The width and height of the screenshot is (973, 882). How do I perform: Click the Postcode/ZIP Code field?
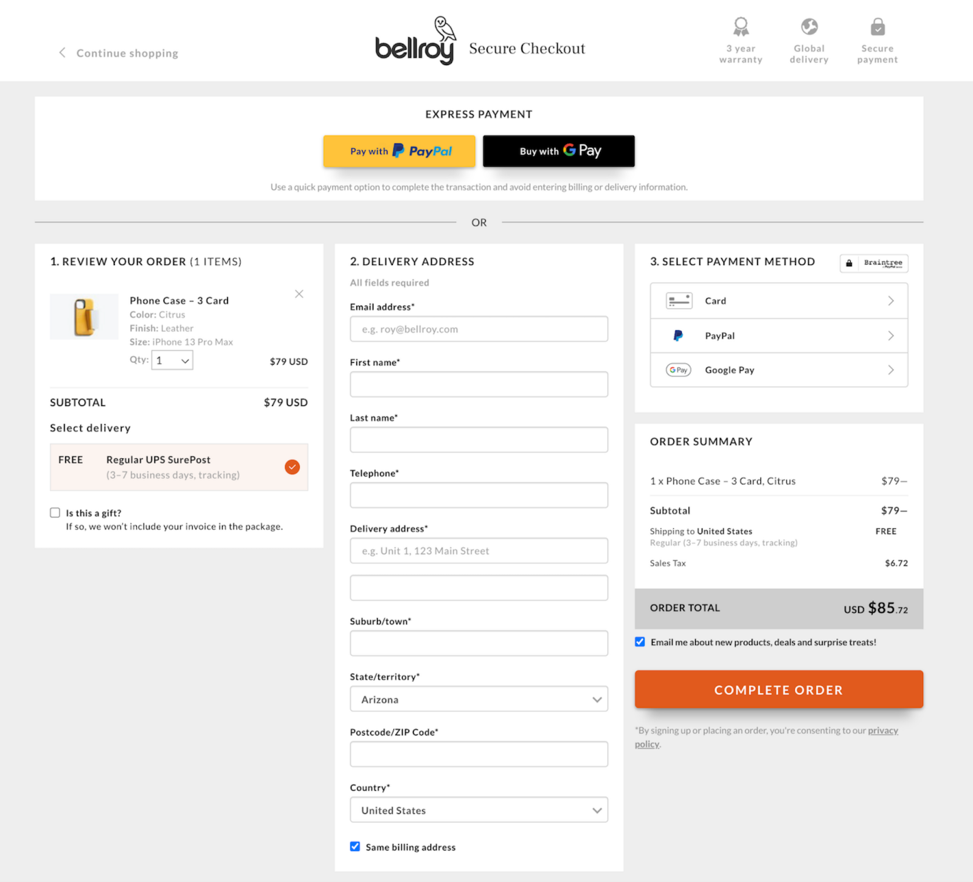[479, 754]
